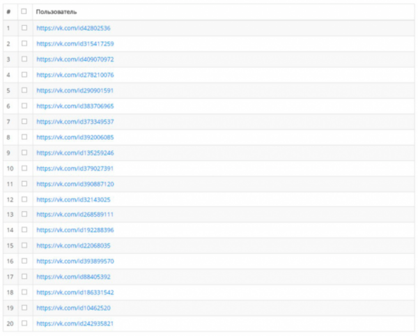The height and width of the screenshot is (336, 418).
Task: Open profile link id409070972
Action: (75, 59)
